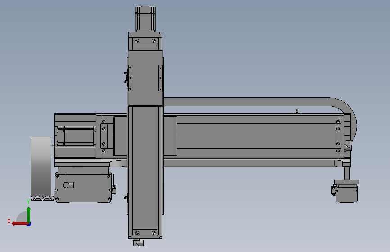This screenshot has width=390, height=252.
Task: Click the blue Z axis dot on the triad
Action: pos(29,224)
